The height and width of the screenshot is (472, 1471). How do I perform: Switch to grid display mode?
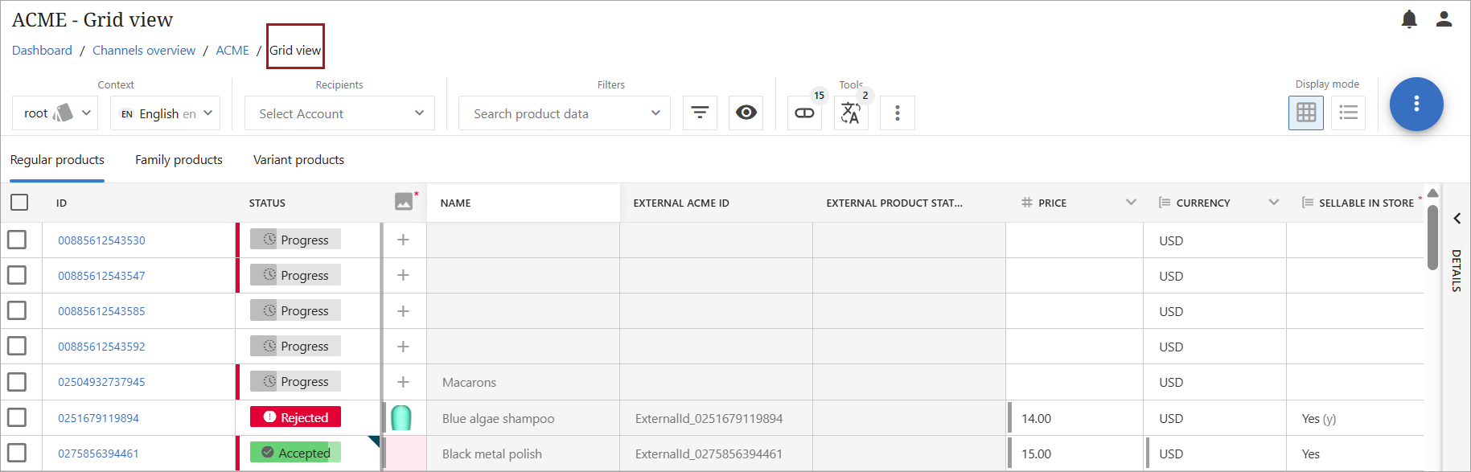point(1305,113)
